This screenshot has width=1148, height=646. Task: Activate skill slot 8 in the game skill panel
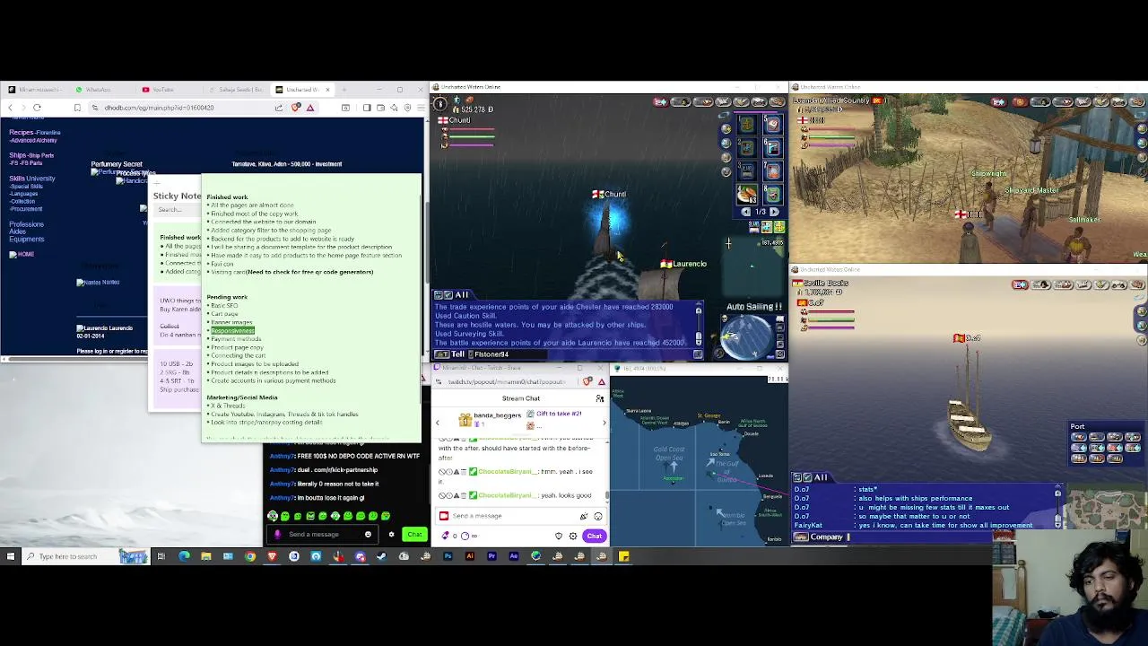[x=772, y=194]
